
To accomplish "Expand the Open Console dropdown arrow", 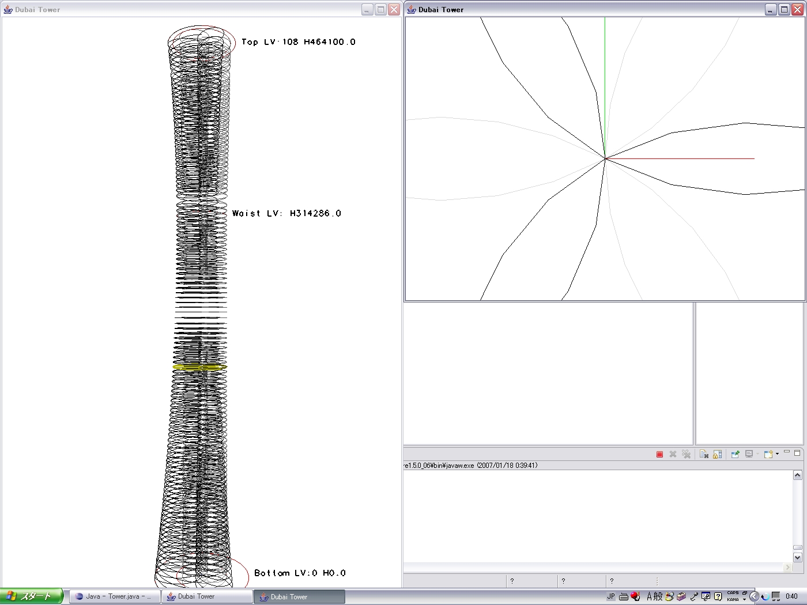I will (777, 454).
